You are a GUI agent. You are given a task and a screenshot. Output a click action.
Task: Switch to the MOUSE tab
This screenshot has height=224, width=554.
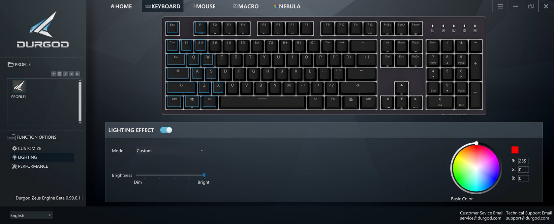(204, 6)
